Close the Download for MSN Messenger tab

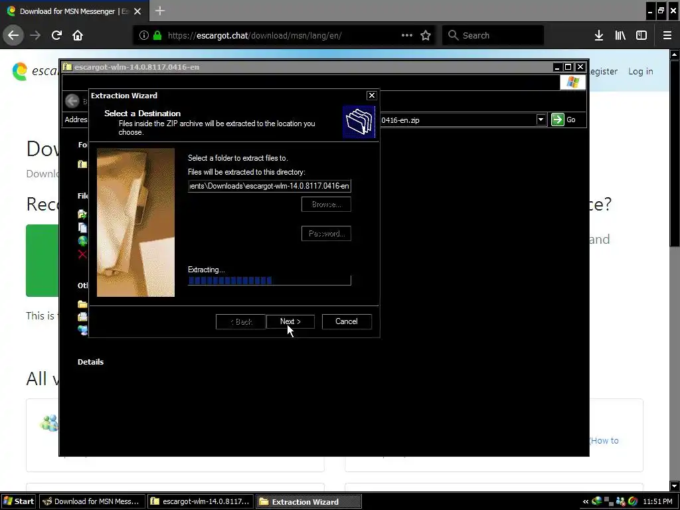tap(137, 11)
